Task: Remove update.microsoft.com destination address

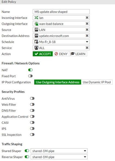Action: 87,36
